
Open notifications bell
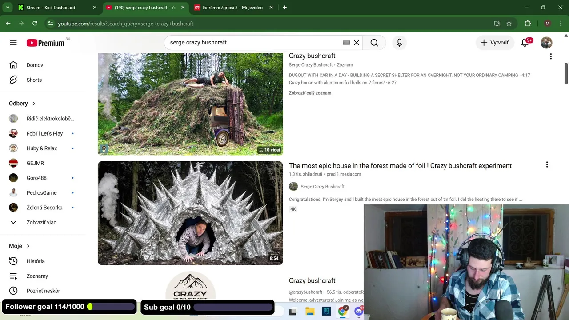(x=525, y=43)
